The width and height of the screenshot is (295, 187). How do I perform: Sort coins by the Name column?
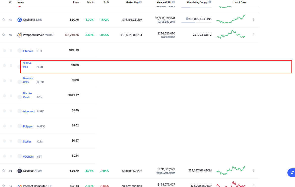[x=21, y=2]
